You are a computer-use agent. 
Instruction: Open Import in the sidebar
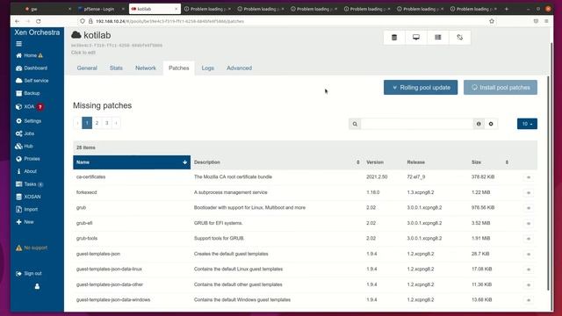point(26,209)
